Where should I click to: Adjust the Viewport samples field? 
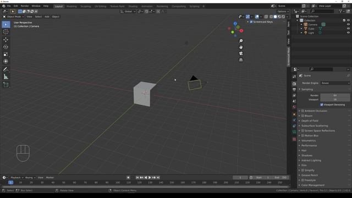pos(335,100)
